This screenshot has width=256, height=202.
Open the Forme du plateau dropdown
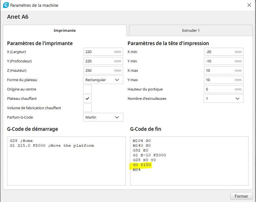[103, 80]
